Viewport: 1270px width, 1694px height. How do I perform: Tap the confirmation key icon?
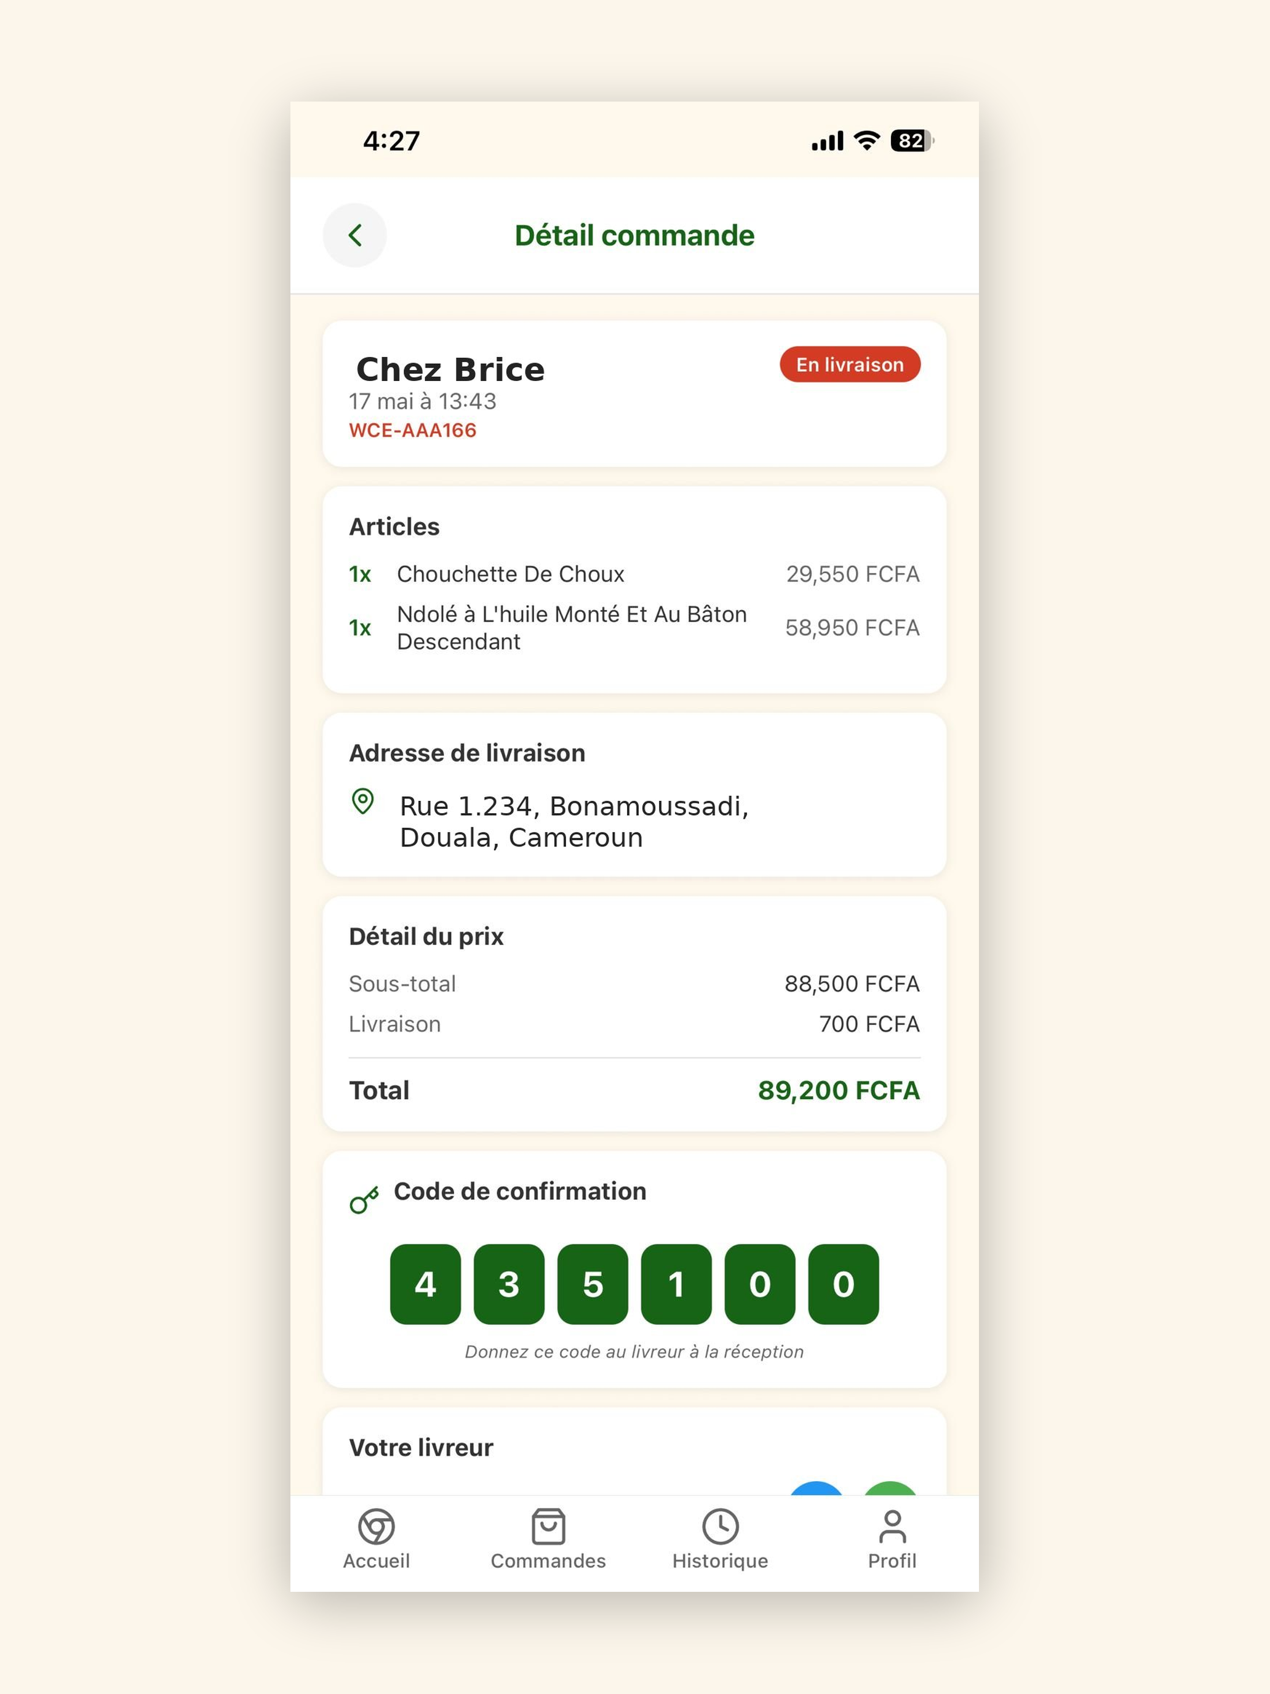[x=364, y=1199]
